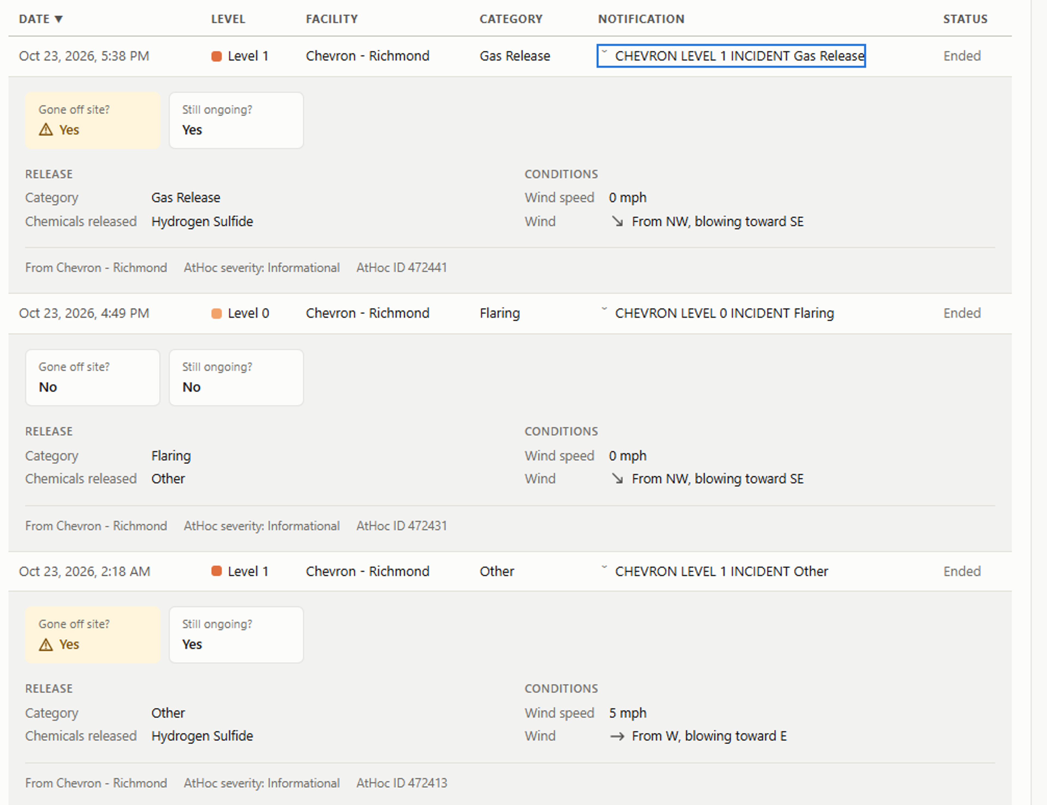Click the DATE sort arrow icon
This screenshot has width=1047, height=805.
point(58,19)
